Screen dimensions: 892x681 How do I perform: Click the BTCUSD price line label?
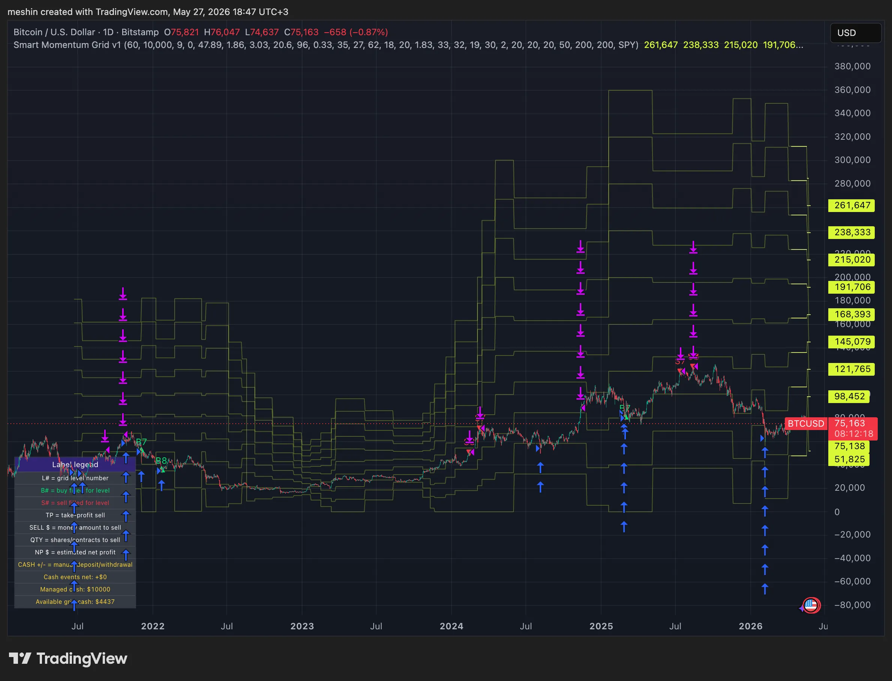pyautogui.click(x=805, y=424)
